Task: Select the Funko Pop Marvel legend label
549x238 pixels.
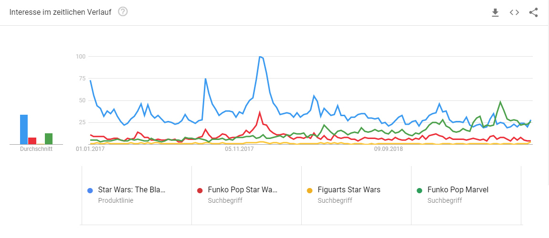Action: coord(458,190)
